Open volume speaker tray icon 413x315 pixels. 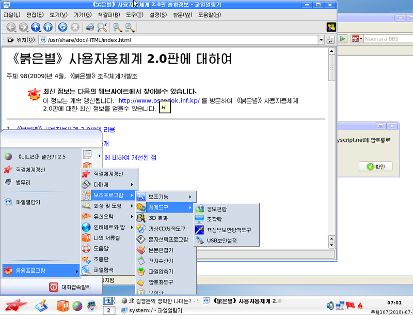coord(330,306)
